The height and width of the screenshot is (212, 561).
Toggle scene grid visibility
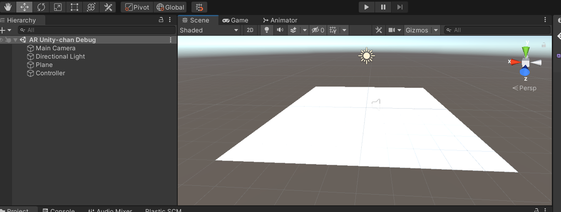(x=333, y=30)
